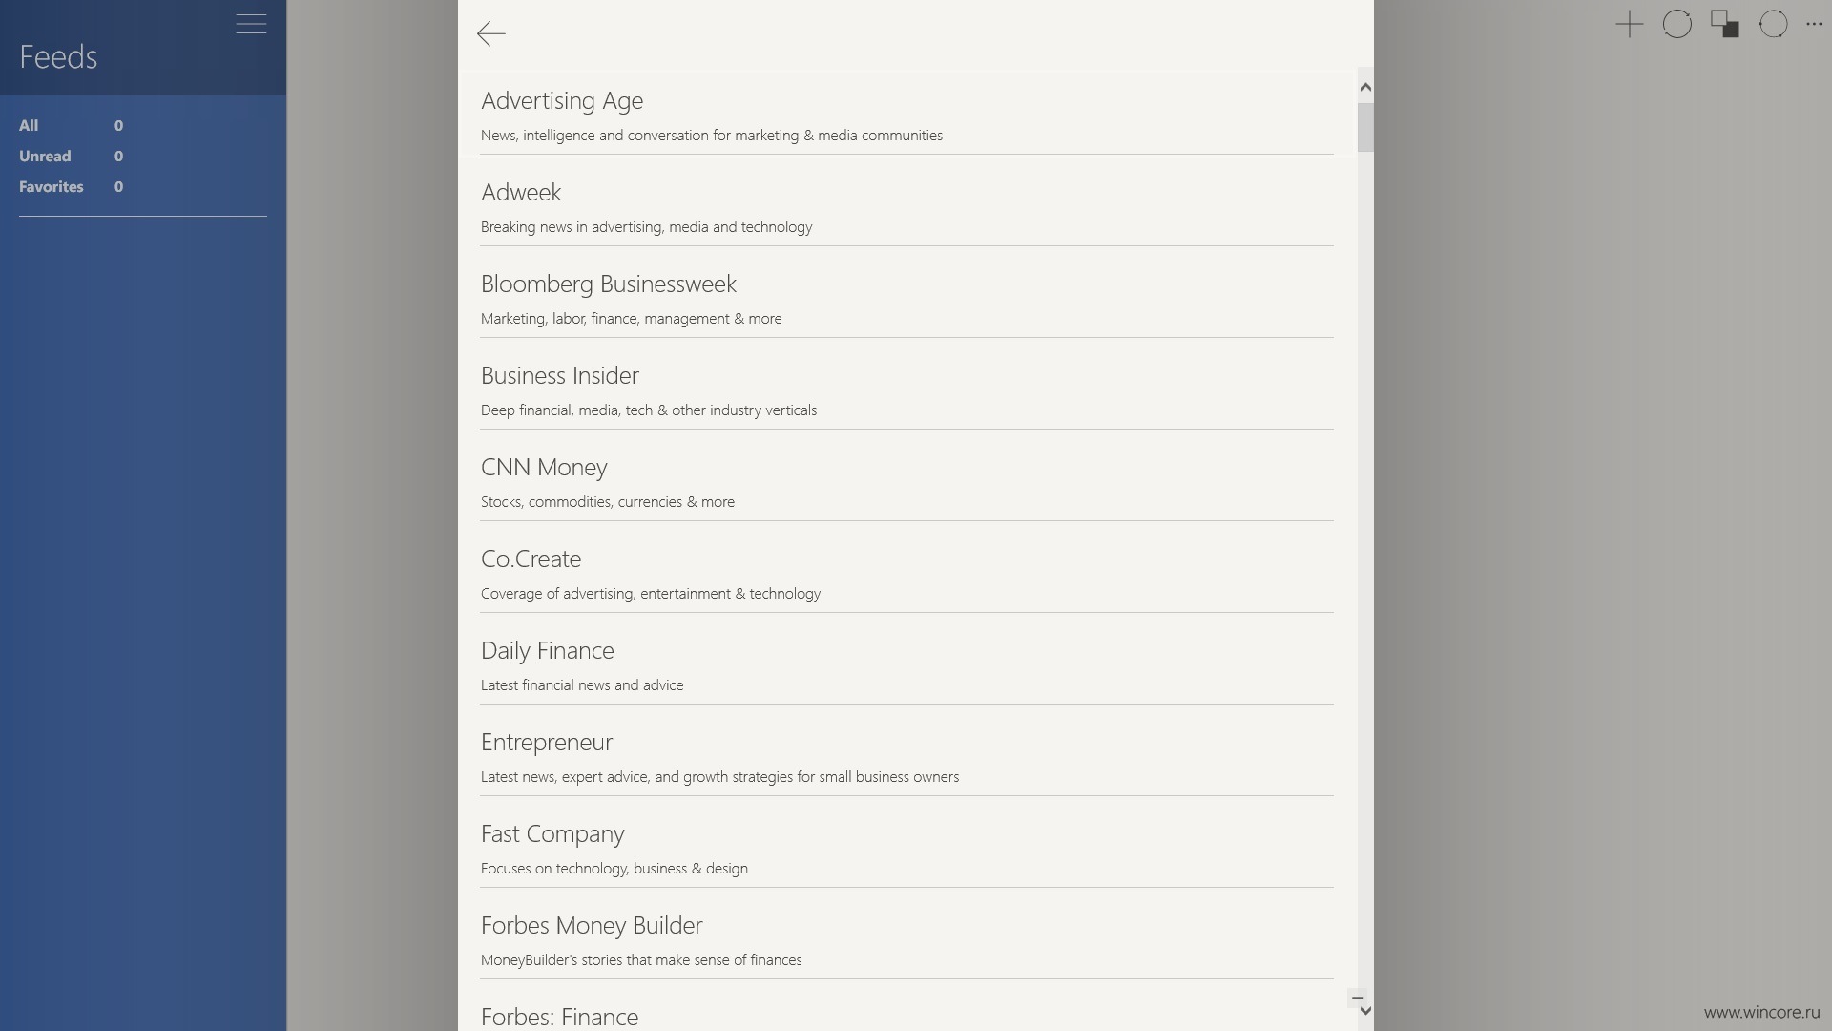Image resolution: width=1832 pixels, height=1031 pixels.
Task: Click the small minus zoom button
Action: 1357,998
